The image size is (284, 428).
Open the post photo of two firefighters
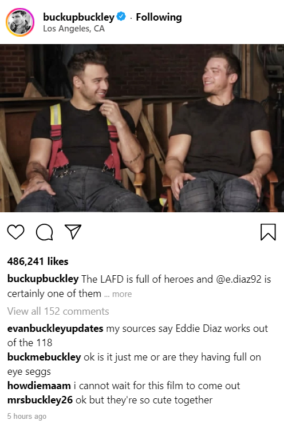point(142,128)
